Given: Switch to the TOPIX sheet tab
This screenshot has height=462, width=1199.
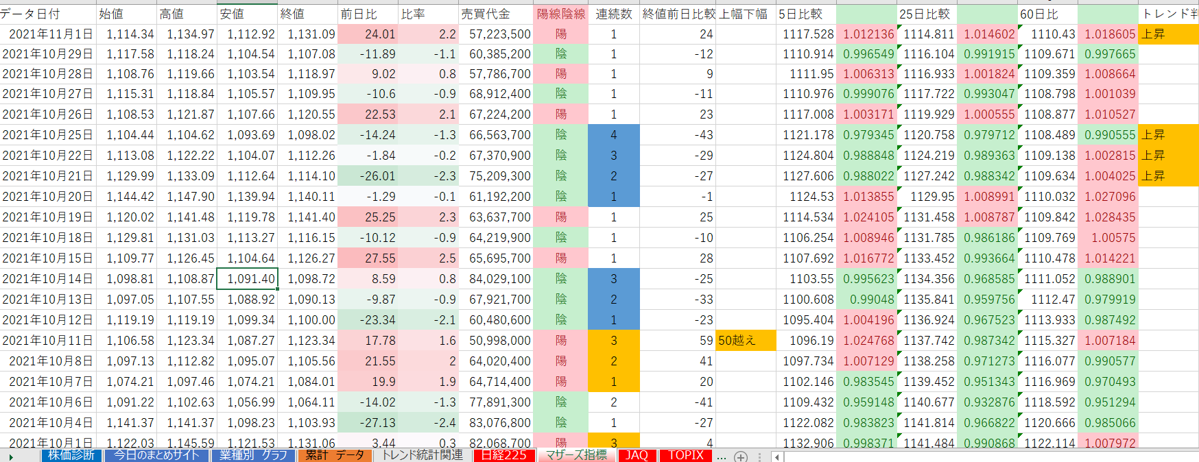Looking at the screenshot, I should (x=686, y=455).
